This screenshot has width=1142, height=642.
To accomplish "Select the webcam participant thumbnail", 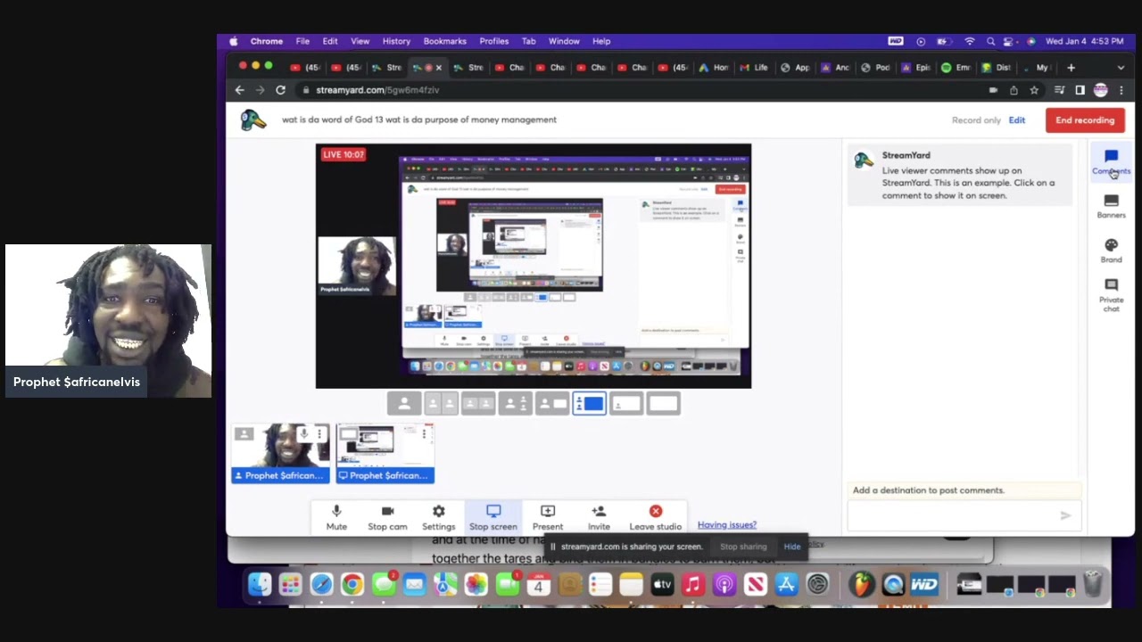I will tap(280, 453).
